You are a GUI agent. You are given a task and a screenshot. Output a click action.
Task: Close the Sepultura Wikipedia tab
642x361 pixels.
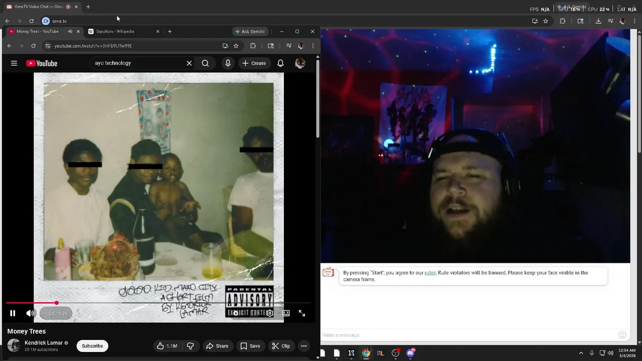(157, 31)
